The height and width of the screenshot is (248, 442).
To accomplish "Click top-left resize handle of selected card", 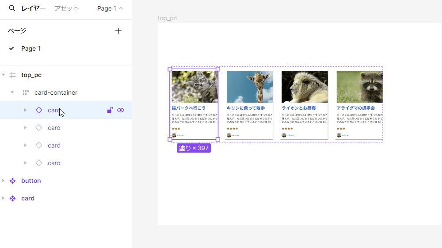I will 170,69.
